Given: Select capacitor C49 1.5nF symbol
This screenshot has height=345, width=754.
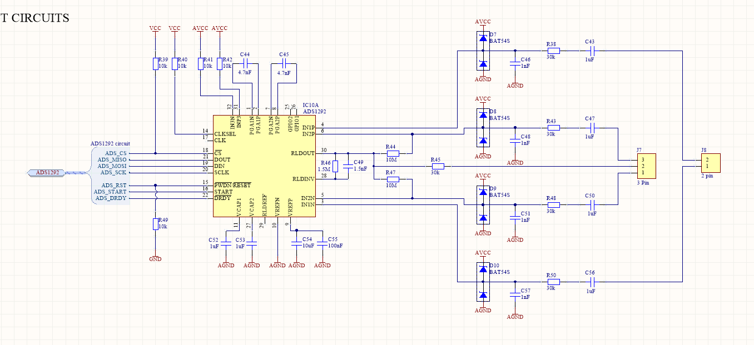Looking at the screenshot, I should coord(348,166).
